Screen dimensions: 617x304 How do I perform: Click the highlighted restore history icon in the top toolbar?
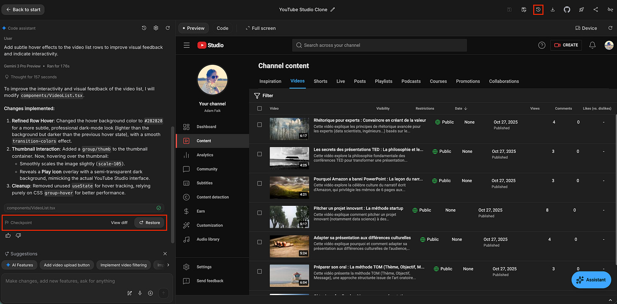(x=538, y=9)
